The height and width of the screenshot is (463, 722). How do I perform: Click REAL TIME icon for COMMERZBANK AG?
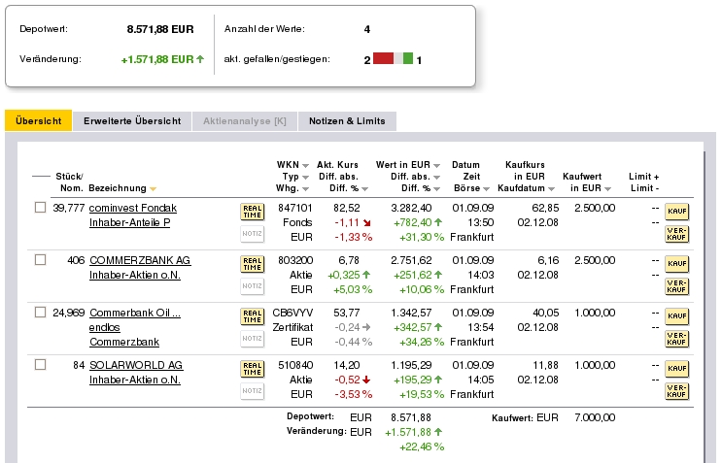[253, 264]
